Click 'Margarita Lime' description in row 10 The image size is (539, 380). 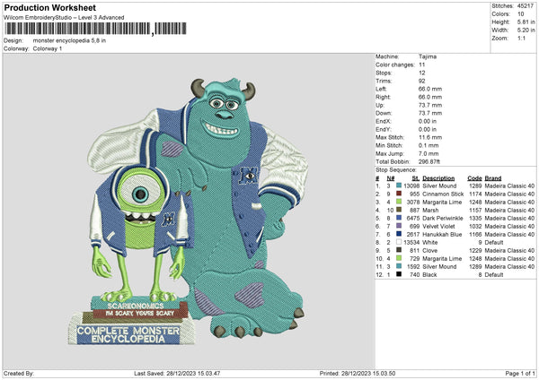(442, 259)
